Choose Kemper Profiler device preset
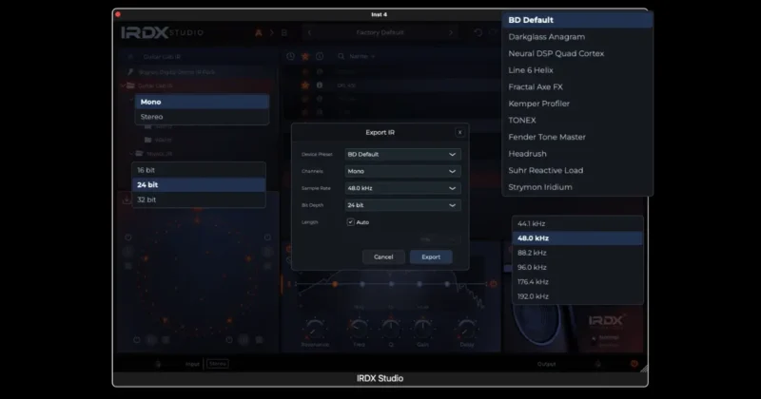 point(577,104)
